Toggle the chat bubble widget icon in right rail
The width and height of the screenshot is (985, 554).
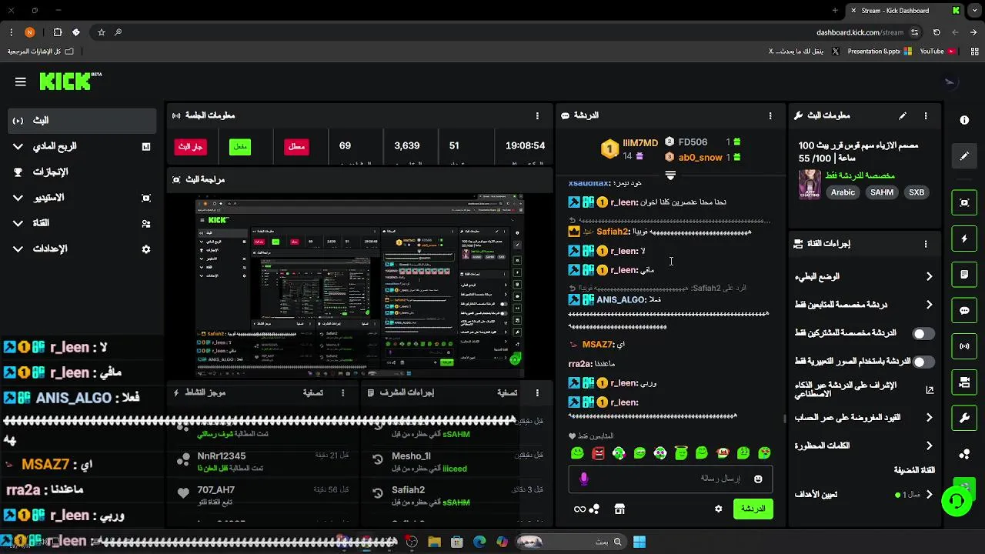pyautogui.click(x=964, y=310)
